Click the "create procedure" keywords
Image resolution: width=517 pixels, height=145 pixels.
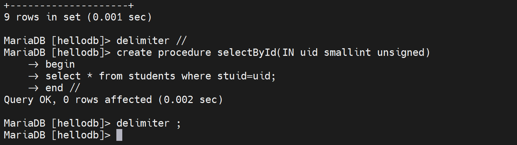click(164, 52)
